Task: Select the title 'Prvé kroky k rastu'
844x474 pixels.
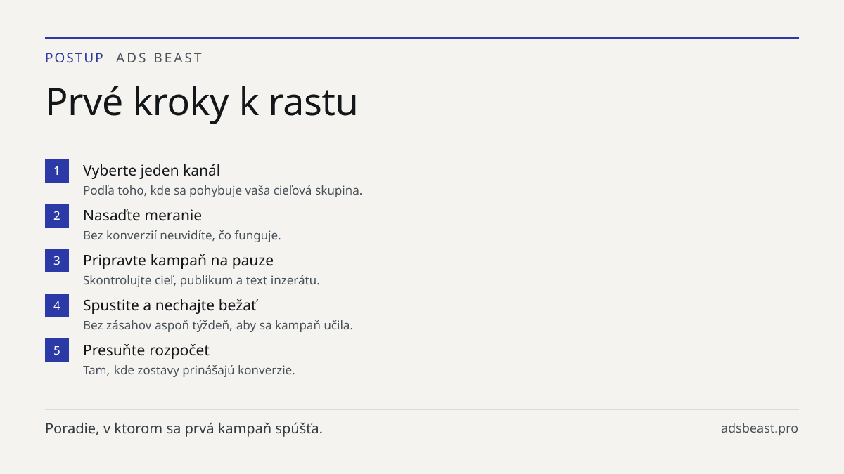Action: coord(201,103)
